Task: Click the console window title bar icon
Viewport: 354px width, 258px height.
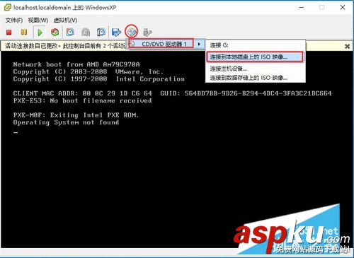Action: coord(8,8)
